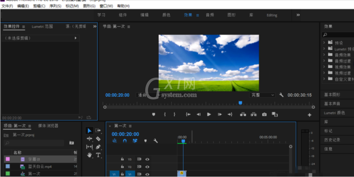Toggle sync lock on V3 track
This screenshot has width=354, height=177.
click(x=139, y=159)
